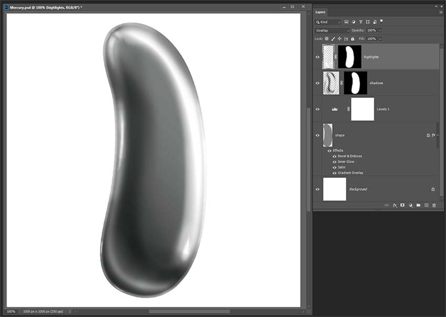The image size is (446, 317).
Task: Create new fill or adjustment layer
Action: click(x=410, y=205)
